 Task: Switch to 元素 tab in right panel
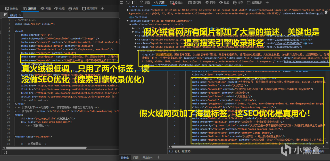point(159,3)
